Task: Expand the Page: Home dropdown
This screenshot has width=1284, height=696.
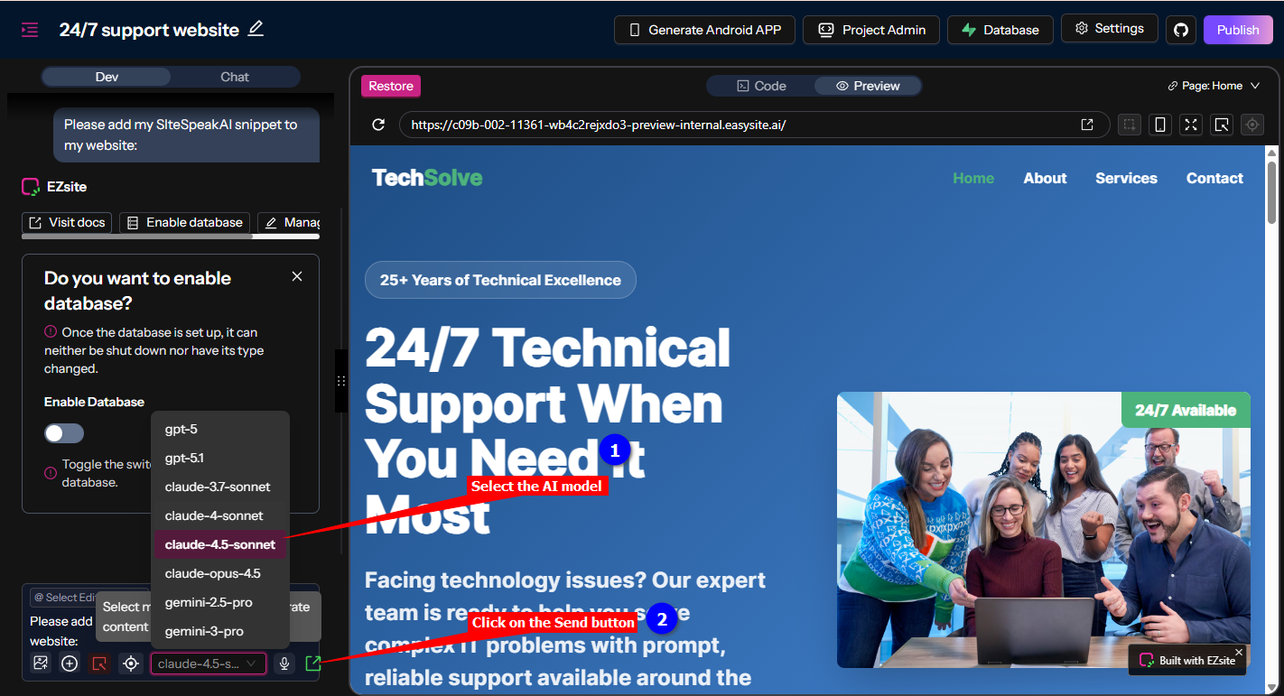Action: tap(1214, 86)
